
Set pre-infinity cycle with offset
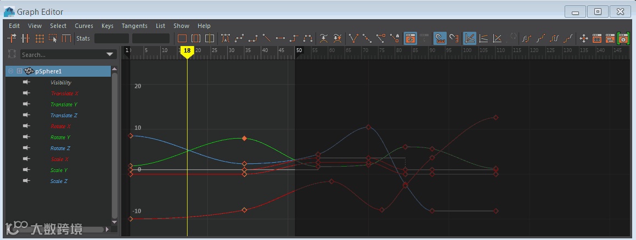click(541, 38)
